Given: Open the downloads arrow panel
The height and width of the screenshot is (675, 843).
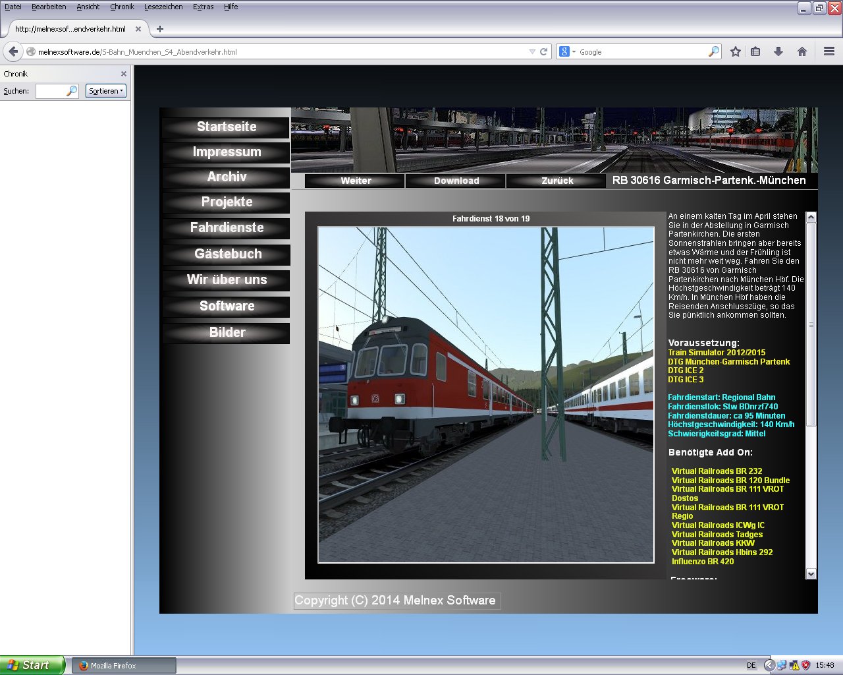Looking at the screenshot, I should [x=778, y=51].
